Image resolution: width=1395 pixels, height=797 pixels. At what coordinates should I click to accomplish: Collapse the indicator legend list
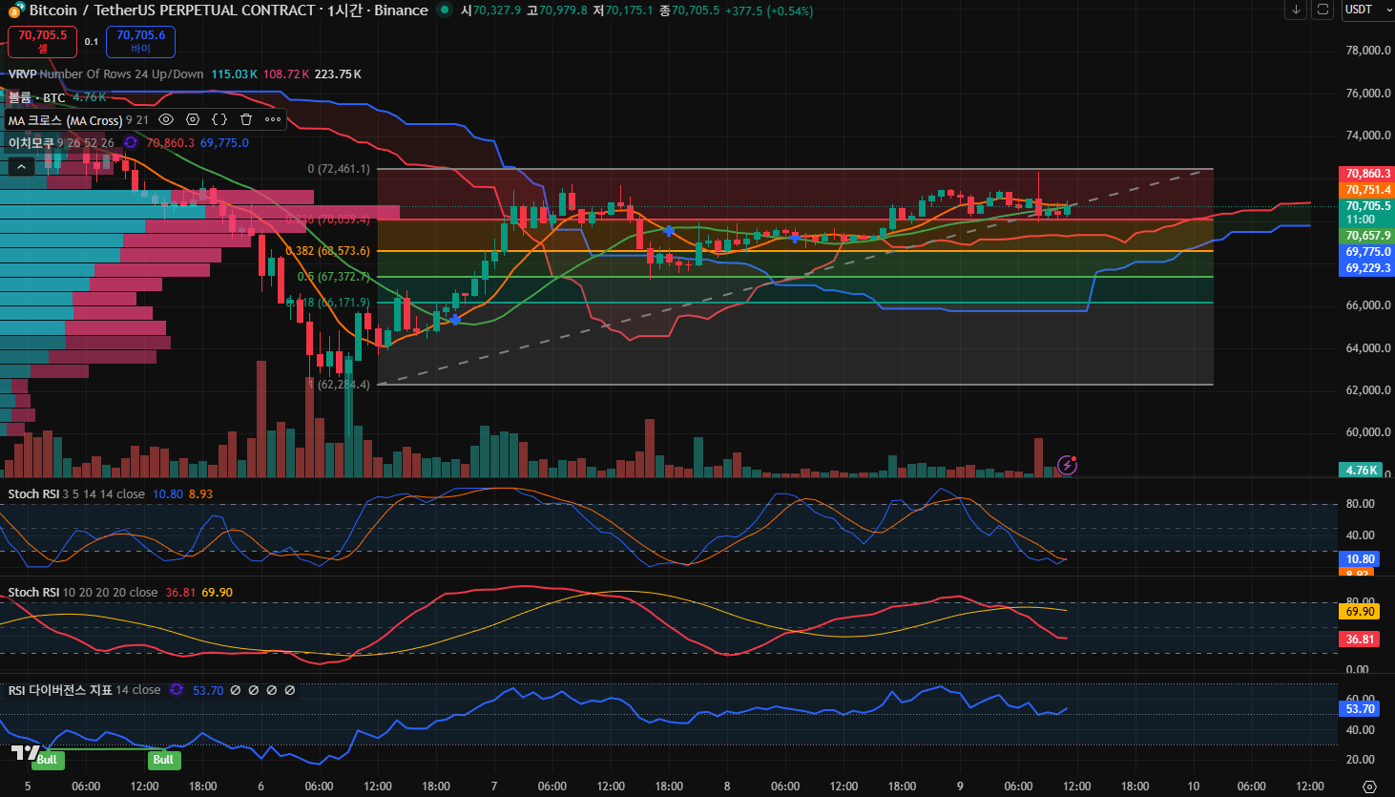tap(21, 166)
